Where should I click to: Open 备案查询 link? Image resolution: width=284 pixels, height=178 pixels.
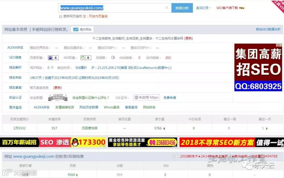(x=131, y=107)
